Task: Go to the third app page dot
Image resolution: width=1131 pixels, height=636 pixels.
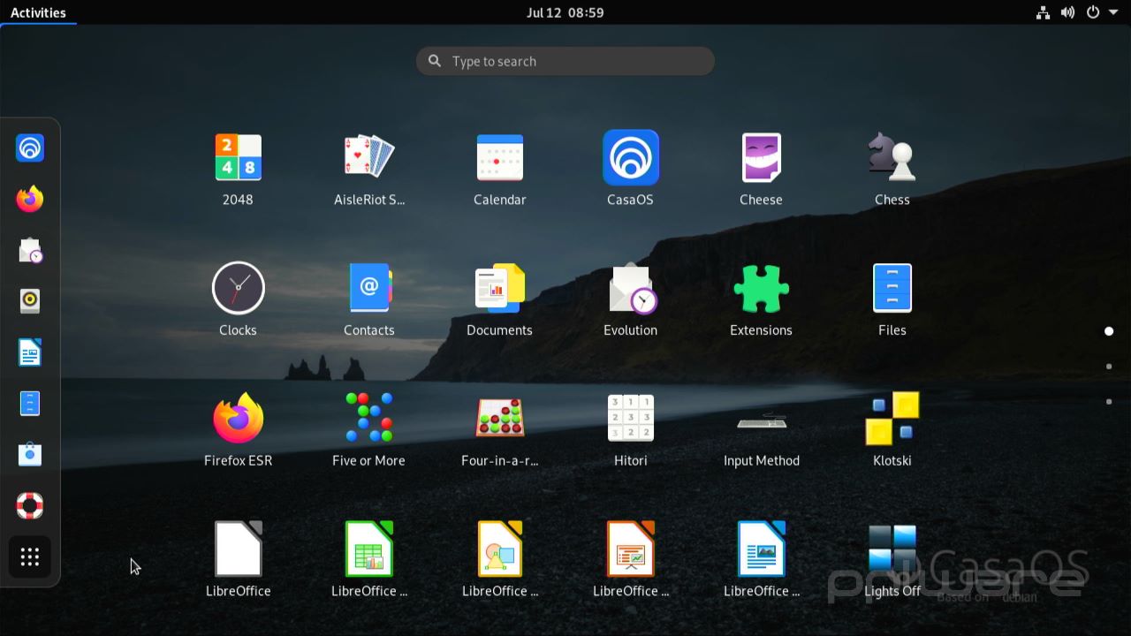Action: (1109, 402)
